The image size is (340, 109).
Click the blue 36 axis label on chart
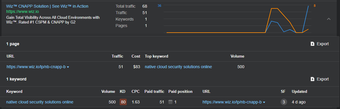[x=160, y=6]
